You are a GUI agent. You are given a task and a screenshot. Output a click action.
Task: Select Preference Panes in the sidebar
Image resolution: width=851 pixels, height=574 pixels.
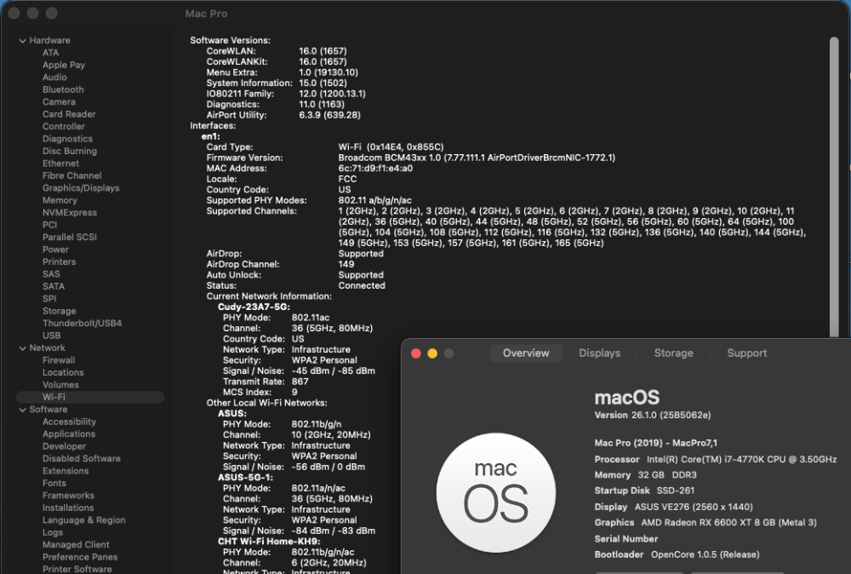[x=80, y=557]
